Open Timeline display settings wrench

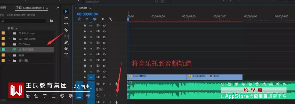click(x=110, y=19)
